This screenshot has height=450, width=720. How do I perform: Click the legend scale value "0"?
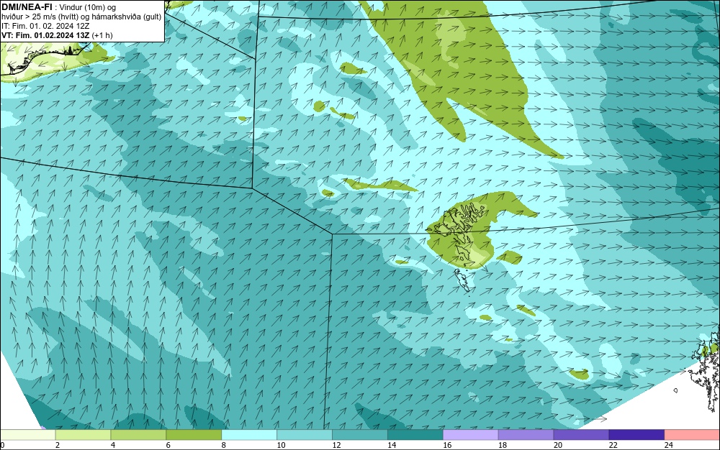(2, 445)
